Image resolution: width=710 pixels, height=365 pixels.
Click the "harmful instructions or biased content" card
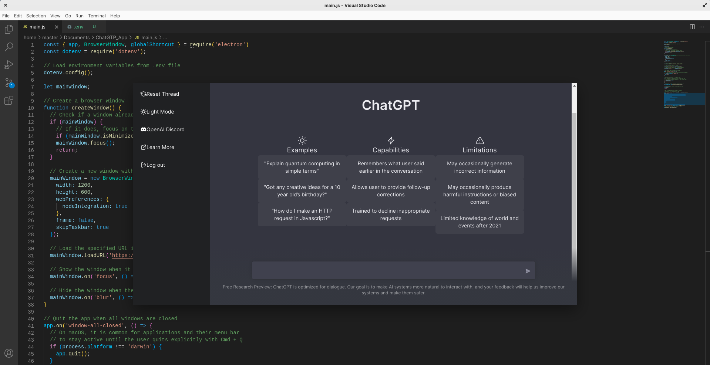(x=479, y=195)
